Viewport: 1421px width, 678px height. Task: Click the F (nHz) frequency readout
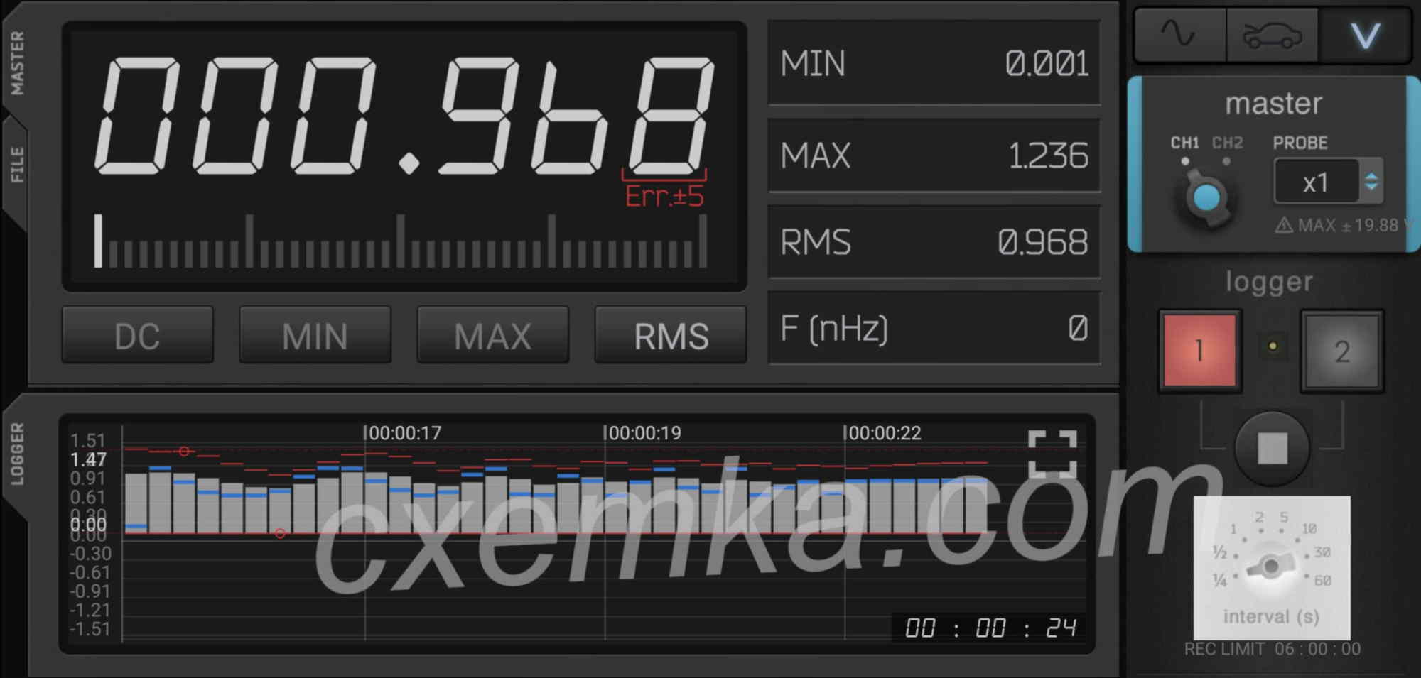pyautogui.click(x=934, y=329)
